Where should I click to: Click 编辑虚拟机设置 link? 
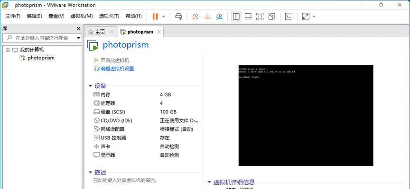(x=117, y=69)
